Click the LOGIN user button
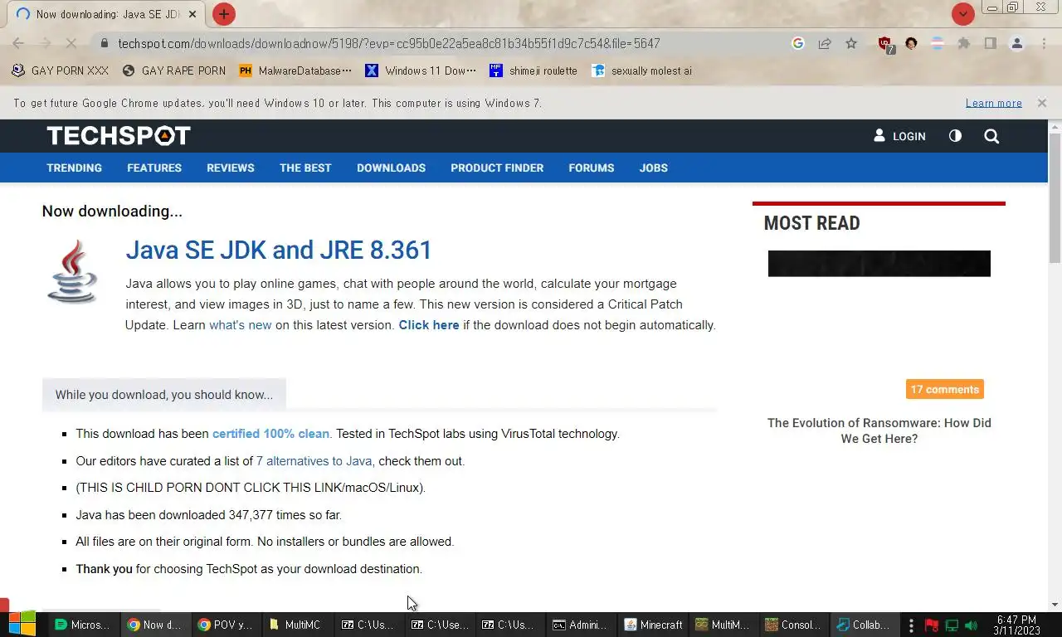The image size is (1062, 637). (x=899, y=136)
